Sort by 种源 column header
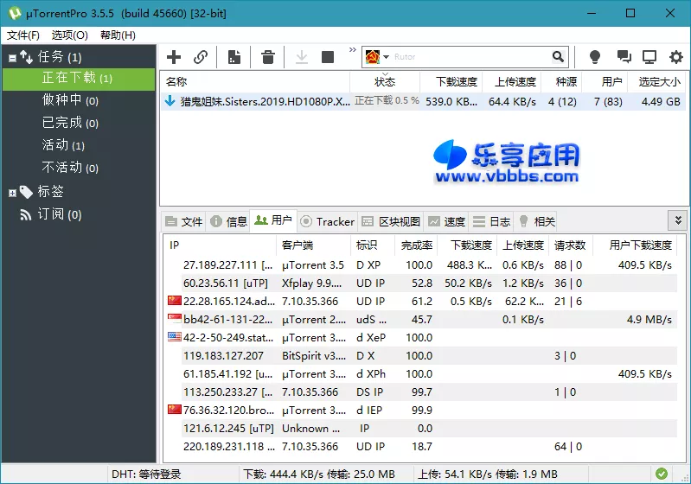This screenshot has height=484, width=691. [x=562, y=82]
